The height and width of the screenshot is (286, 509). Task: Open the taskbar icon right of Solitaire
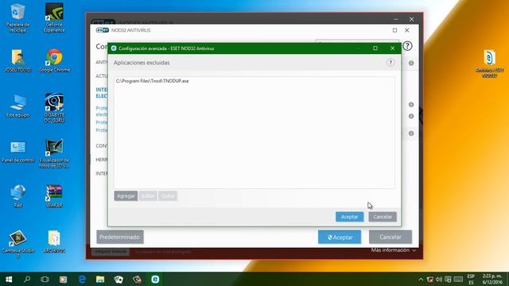137,279
